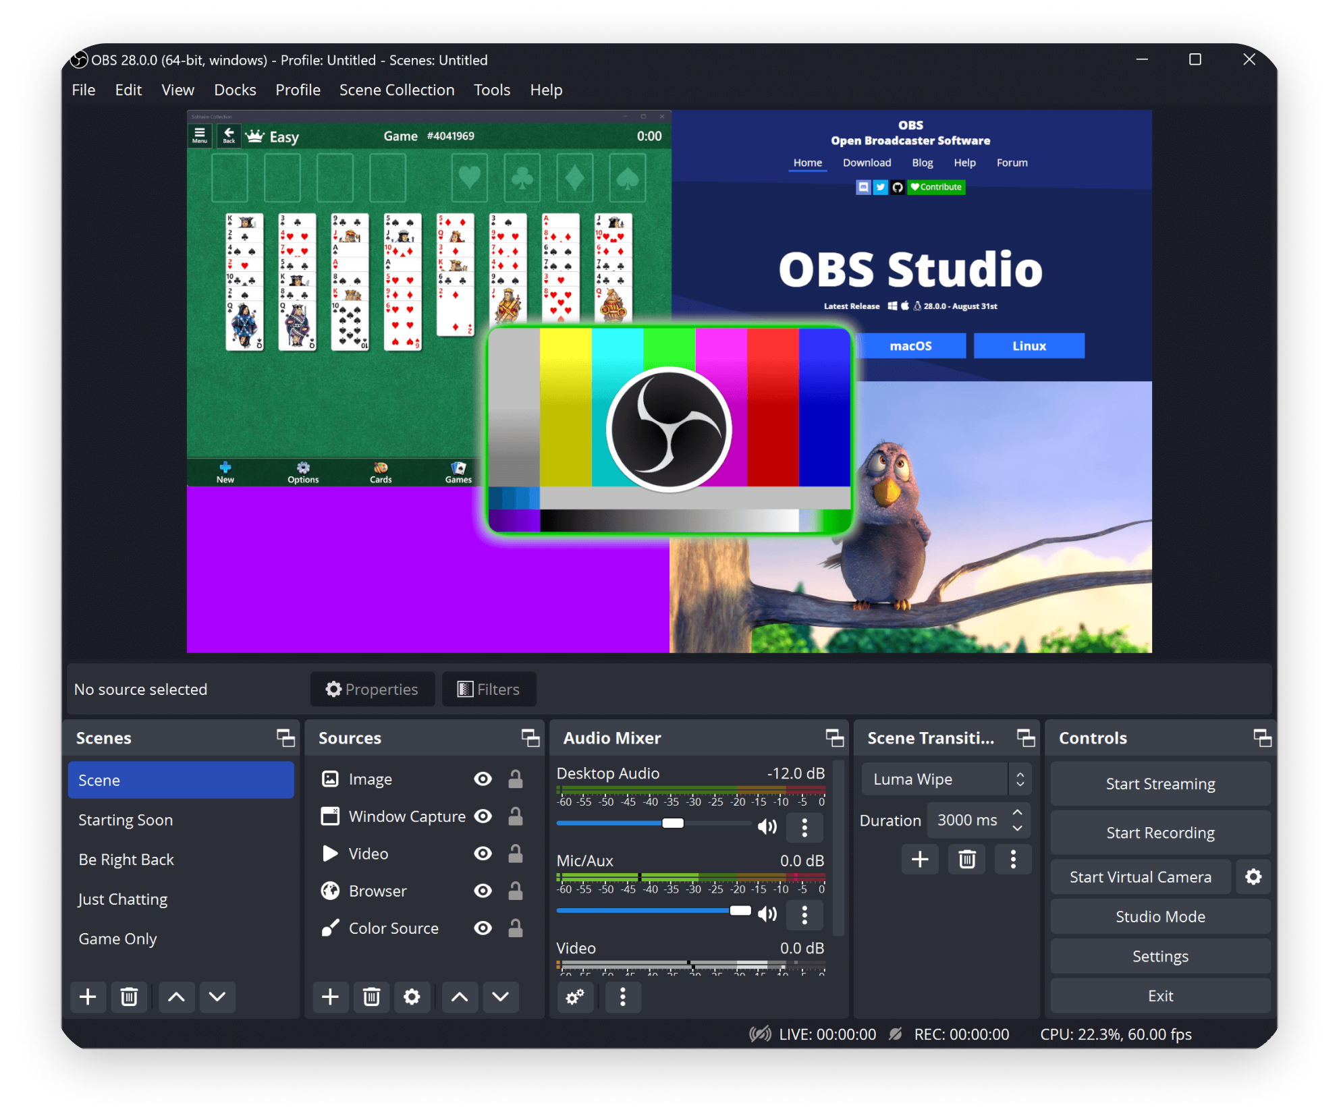Hide the Color Source
Image resolution: width=1339 pixels, height=1120 pixels.
click(x=483, y=928)
